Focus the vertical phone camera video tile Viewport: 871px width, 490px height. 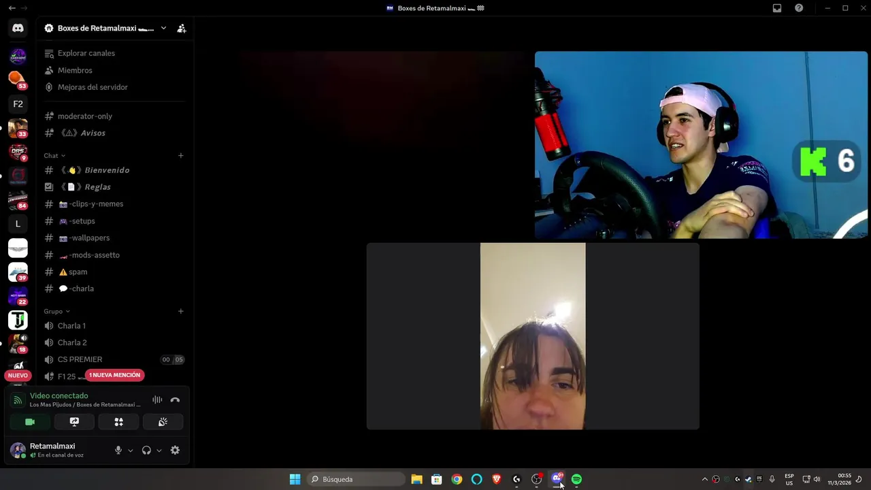tap(533, 336)
